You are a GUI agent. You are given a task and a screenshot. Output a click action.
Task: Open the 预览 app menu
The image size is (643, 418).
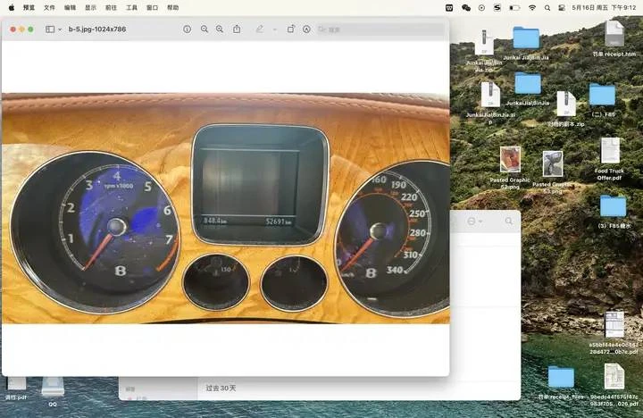click(x=29, y=7)
